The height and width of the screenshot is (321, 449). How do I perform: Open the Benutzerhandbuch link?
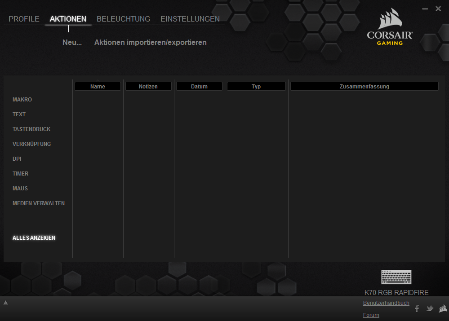coord(386,303)
